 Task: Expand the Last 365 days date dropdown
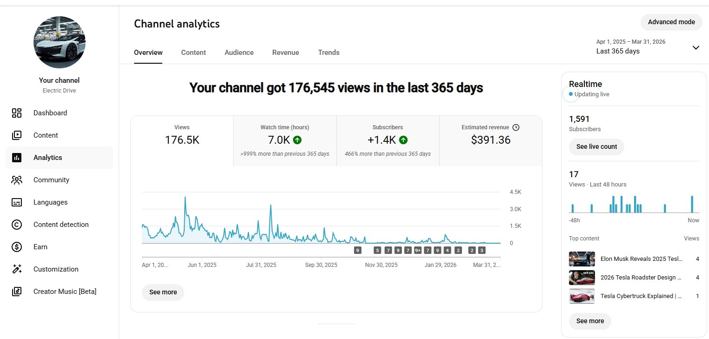(696, 47)
